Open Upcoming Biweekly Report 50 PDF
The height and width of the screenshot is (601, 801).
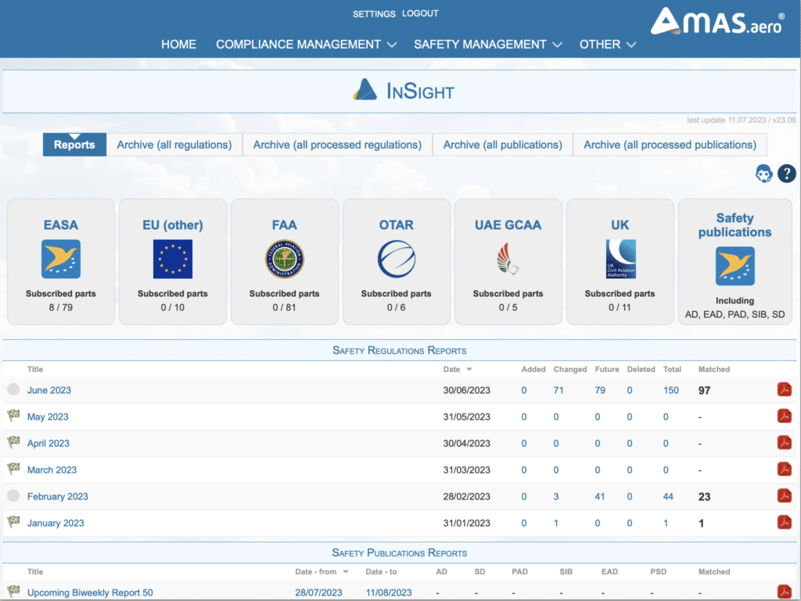tap(784, 592)
